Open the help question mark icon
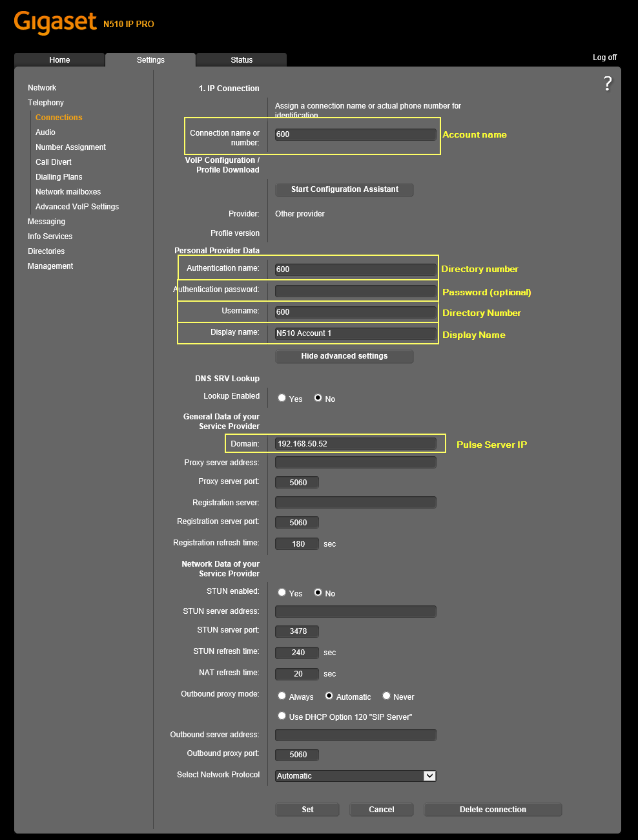The image size is (638, 840). click(x=607, y=83)
